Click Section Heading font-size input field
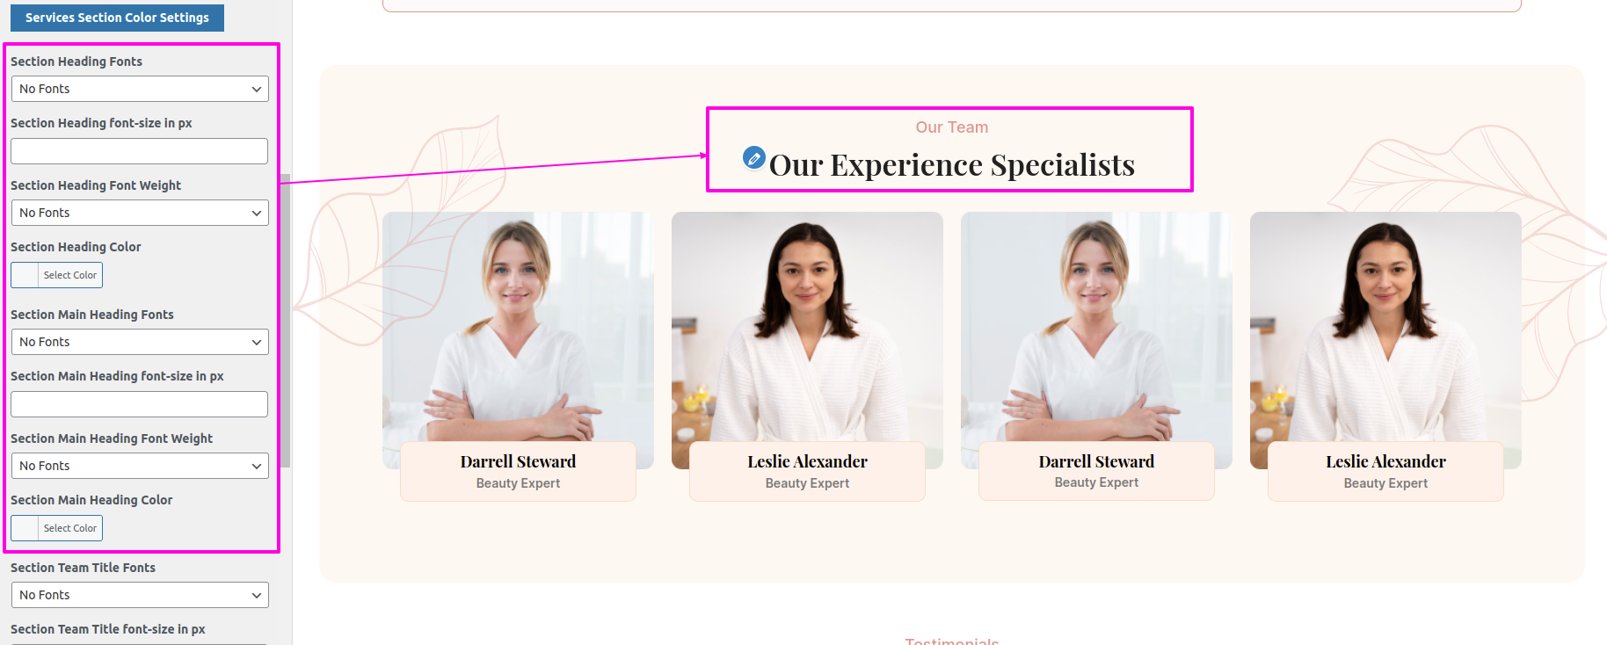Viewport: 1607px width, 645px height. pos(140,151)
